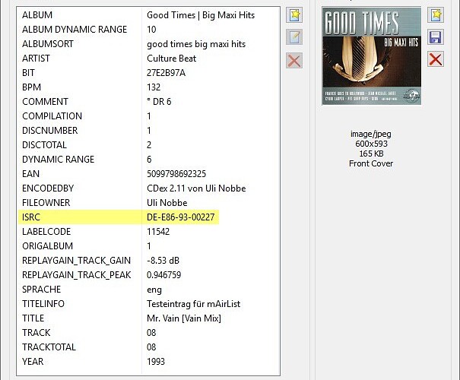The height and width of the screenshot is (380, 460).
Task: Select the REPLAYGAIN_TRACK_GAIN field
Action: tap(148, 261)
